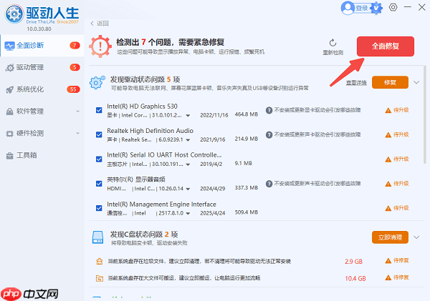Image resolution: width=430 pixels, height=301 pixels.
Task: Click help icon beside Realtek Audio row
Action: pos(269,134)
